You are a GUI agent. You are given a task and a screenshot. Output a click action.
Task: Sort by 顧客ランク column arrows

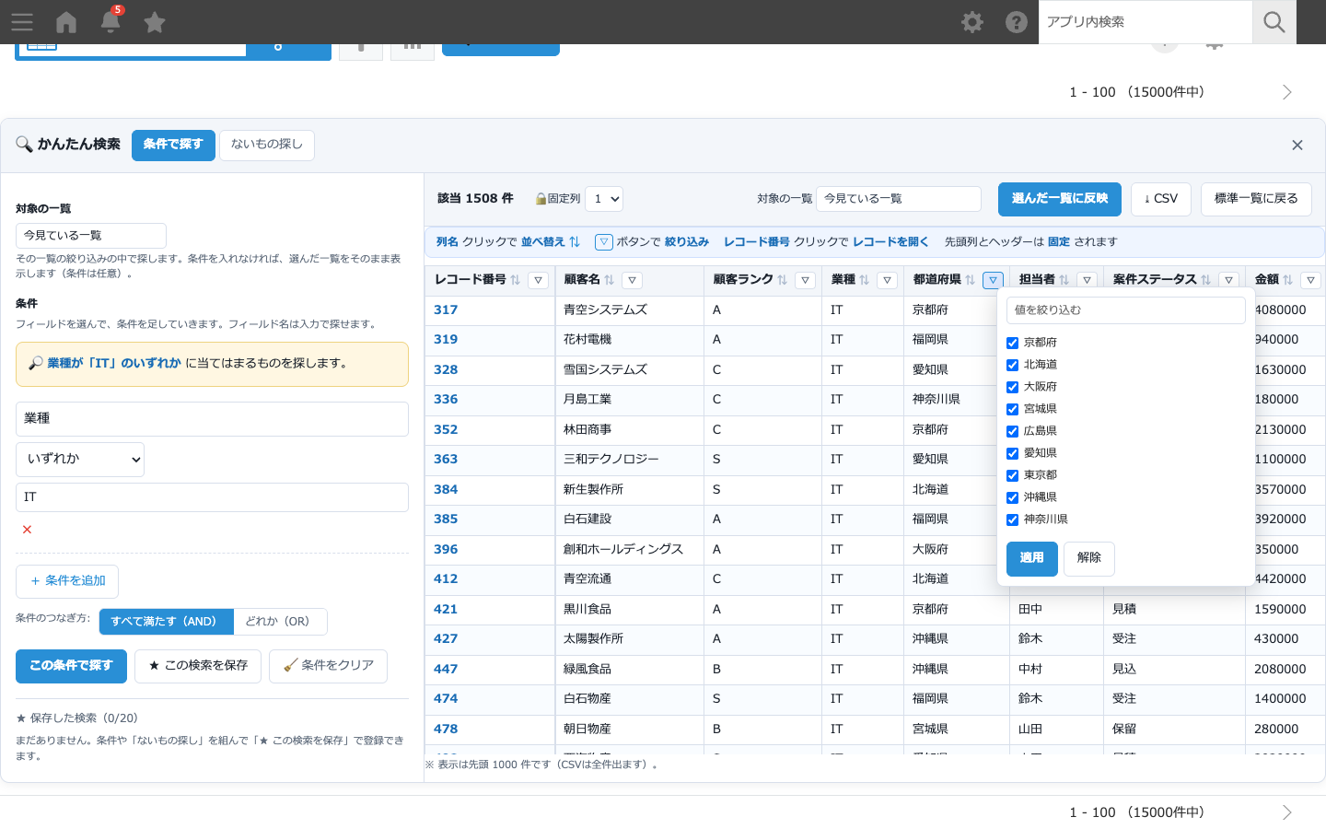pos(782,280)
